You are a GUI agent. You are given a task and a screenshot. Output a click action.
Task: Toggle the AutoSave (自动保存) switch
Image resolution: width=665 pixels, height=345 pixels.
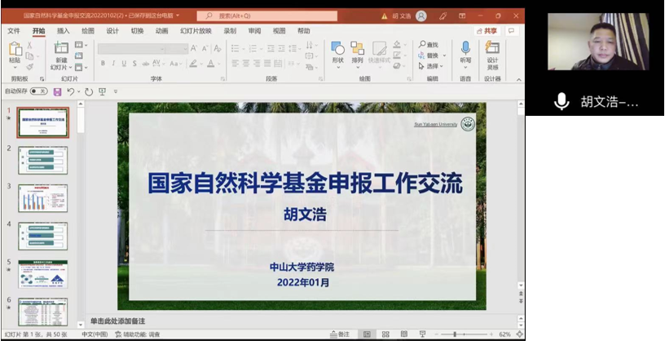[x=37, y=91]
